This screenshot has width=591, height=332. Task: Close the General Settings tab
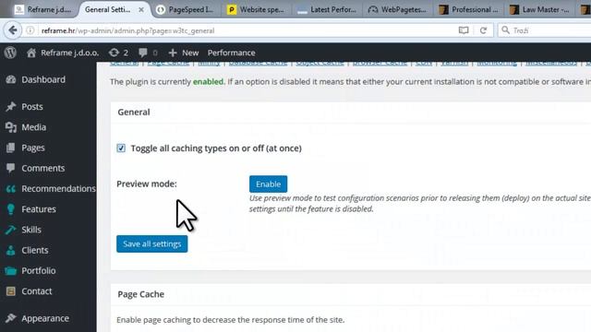(141, 10)
